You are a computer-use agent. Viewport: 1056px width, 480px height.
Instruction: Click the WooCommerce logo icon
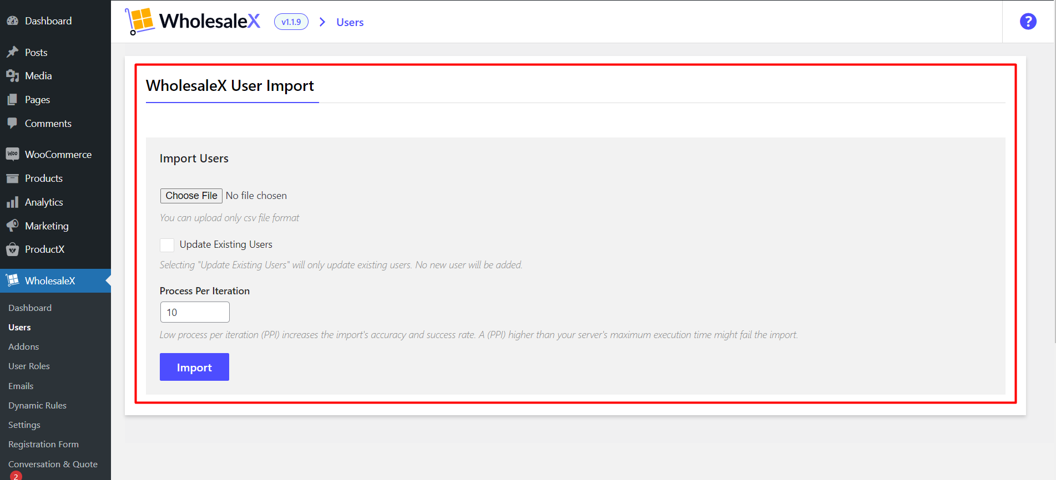coord(12,154)
